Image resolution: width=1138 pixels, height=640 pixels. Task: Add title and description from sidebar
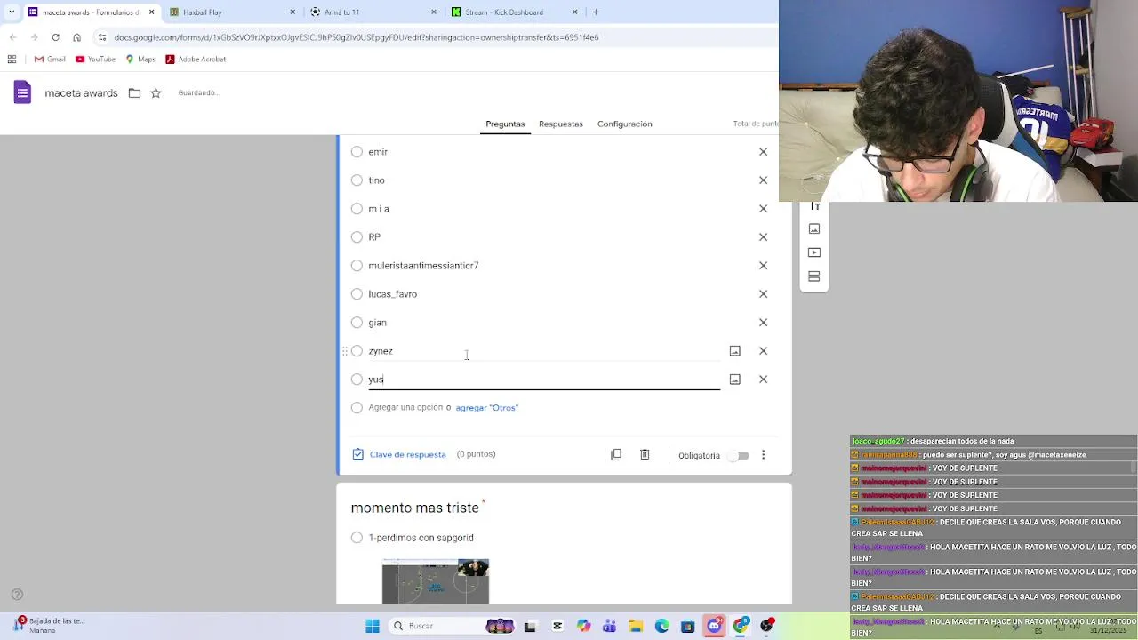tap(813, 206)
